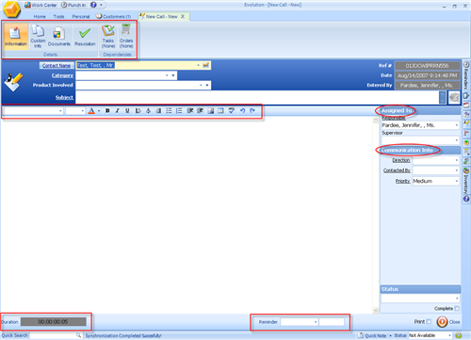Click the Contact Name link label
Viewport: 471px width, 340px height.
57,65
